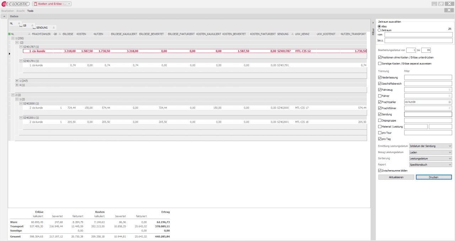This screenshot has width=455, height=241.
Task: Click the Bearbeitungsstatus von field with 1
Action: coord(411,50)
